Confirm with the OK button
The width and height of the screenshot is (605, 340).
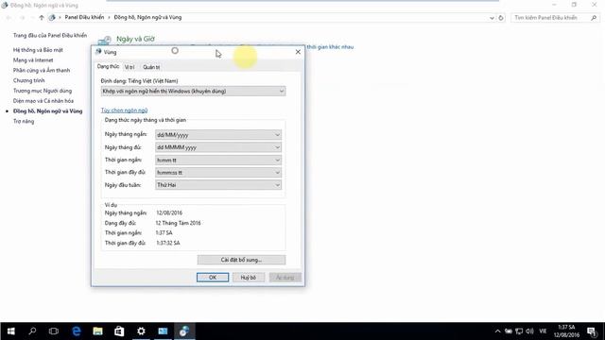click(213, 277)
